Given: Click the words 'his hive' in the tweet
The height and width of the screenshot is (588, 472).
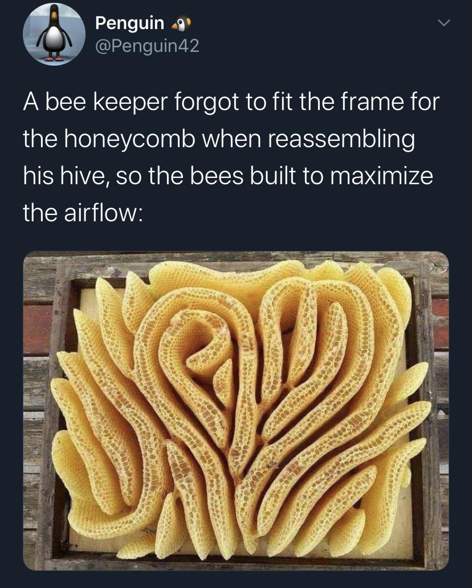Looking at the screenshot, I should pos(64,176).
